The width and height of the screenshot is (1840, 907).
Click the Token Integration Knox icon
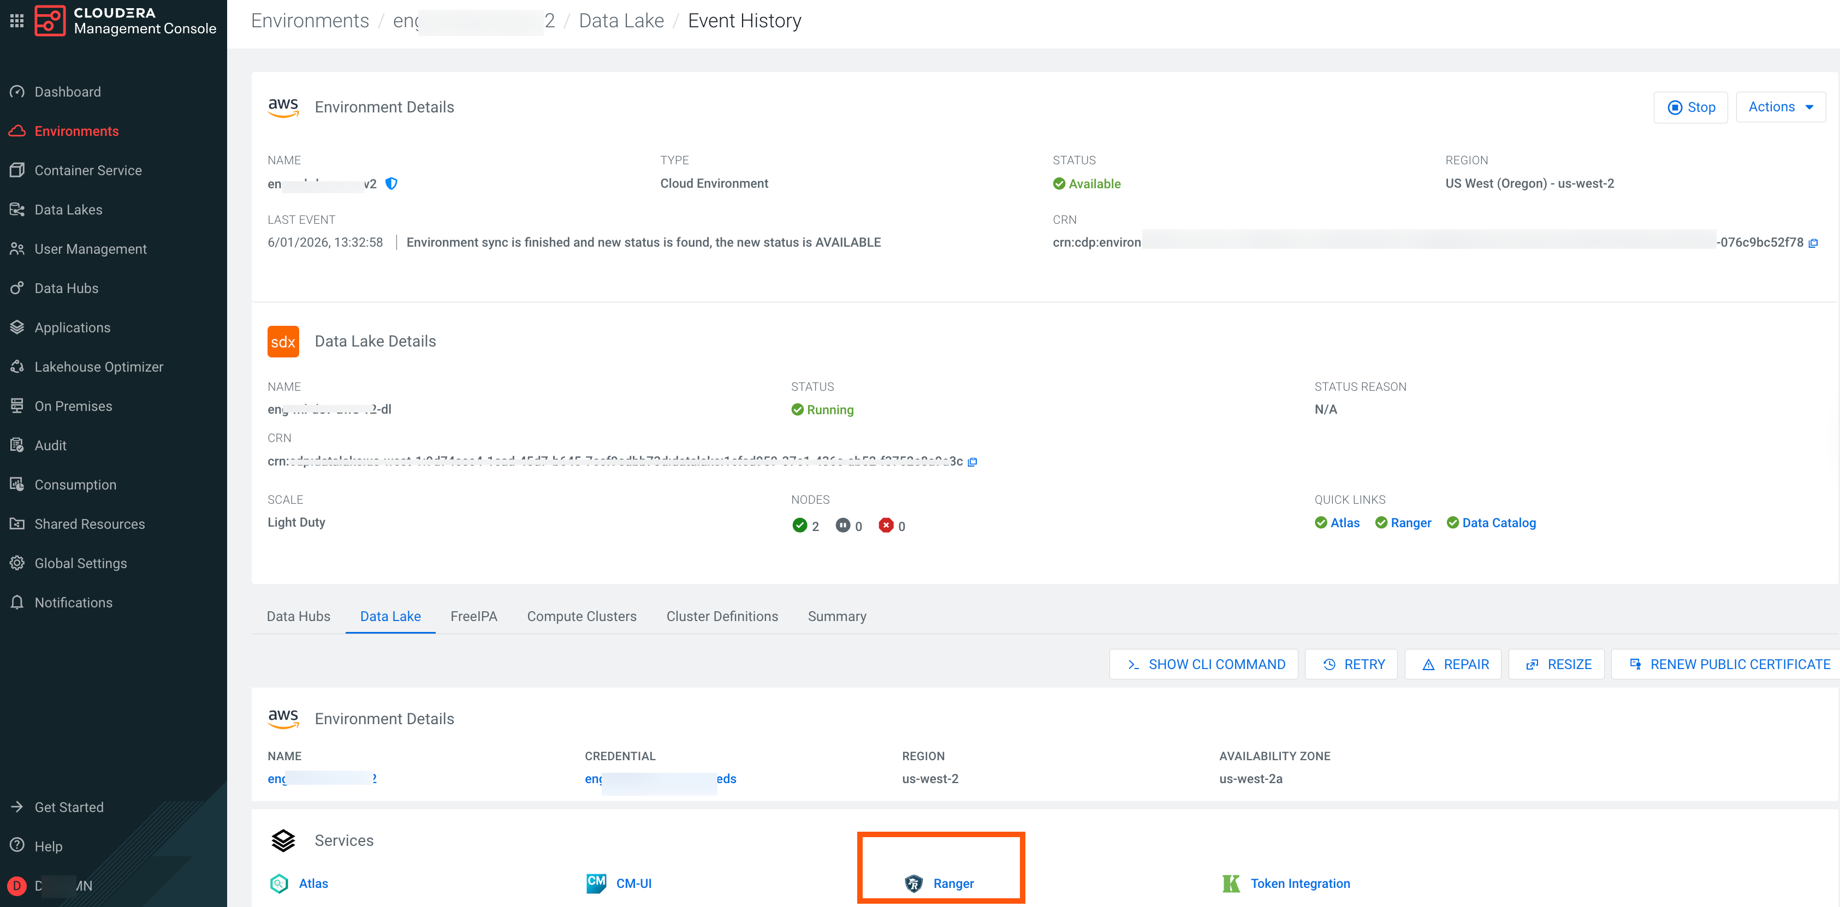tap(1231, 884)
